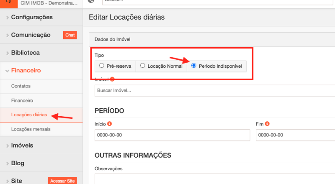
Task: Choose the Locação Normal radio option
Action: (143, 66)
